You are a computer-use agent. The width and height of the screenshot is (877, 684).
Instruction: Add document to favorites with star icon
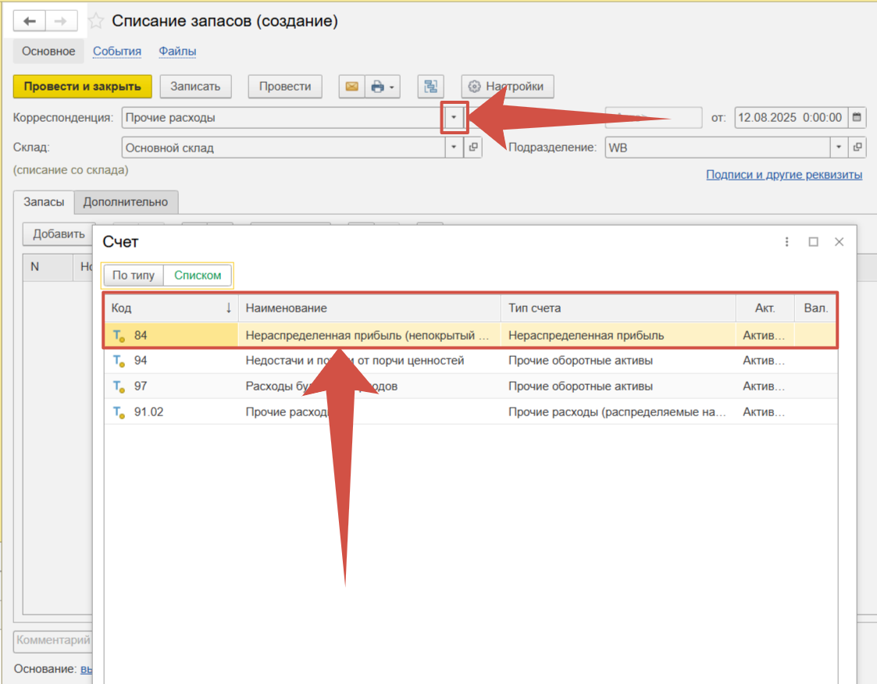coord(95,21)
